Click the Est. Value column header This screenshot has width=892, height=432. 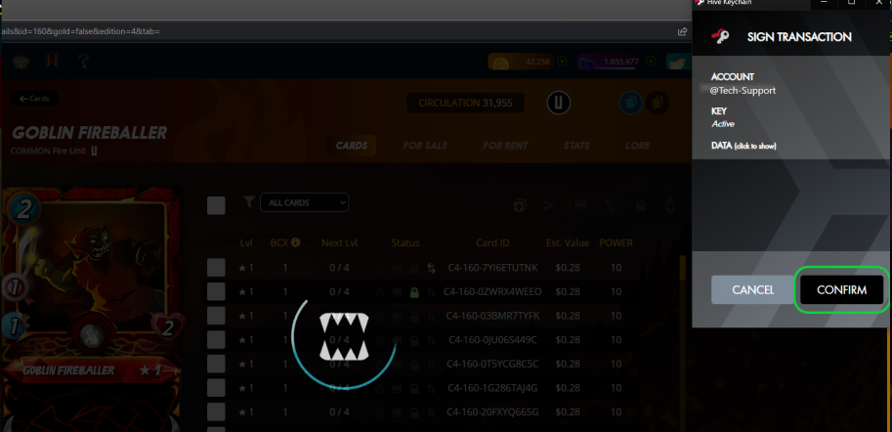[568, 243]
